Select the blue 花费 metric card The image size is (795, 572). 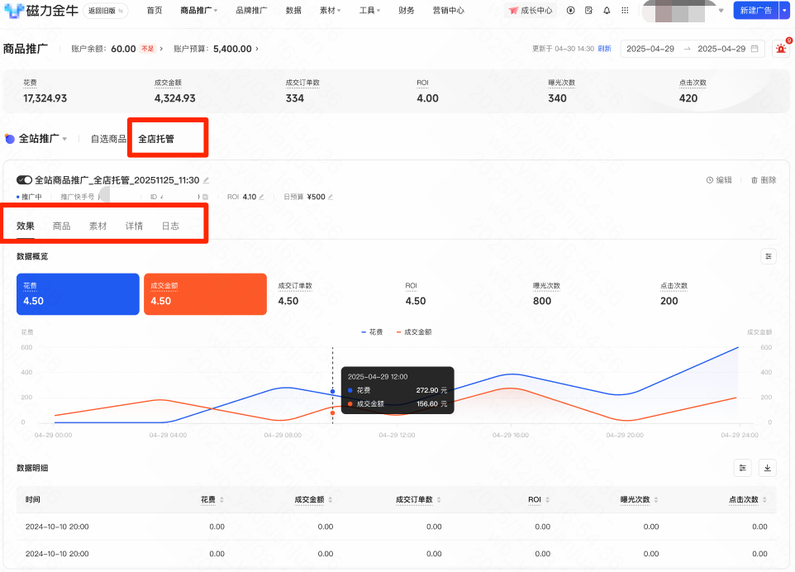tap(78, 294)
